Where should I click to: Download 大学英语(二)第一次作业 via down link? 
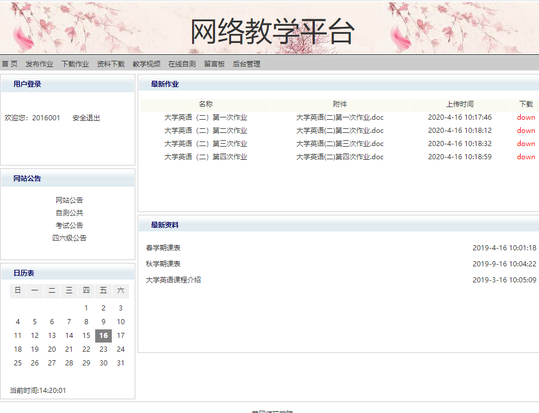coord(526,117)
